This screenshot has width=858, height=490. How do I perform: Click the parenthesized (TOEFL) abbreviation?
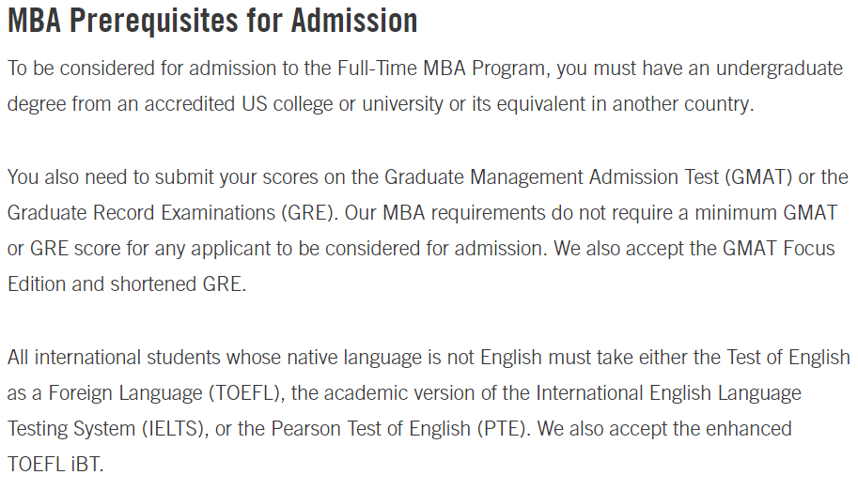click(x=244, y=393)
